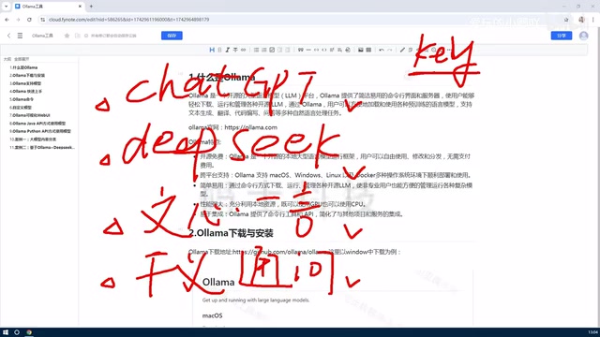
Task: Insert a hyperlink using the link icon
Action: 243,50
